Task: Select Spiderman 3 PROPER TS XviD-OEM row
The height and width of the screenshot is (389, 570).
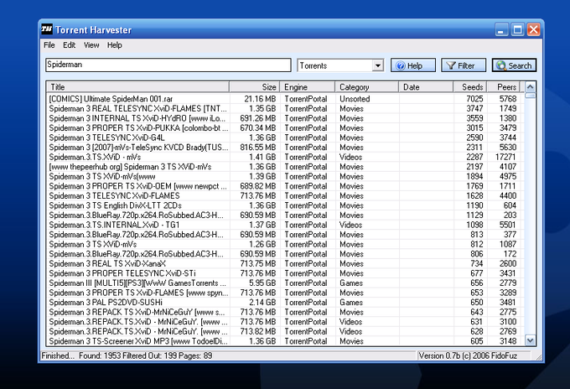Action: point(287,186)
